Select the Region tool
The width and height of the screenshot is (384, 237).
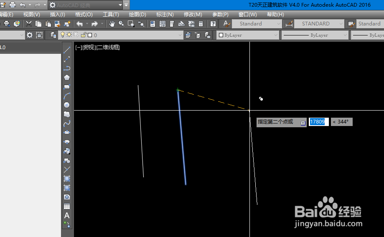point(67,197)
